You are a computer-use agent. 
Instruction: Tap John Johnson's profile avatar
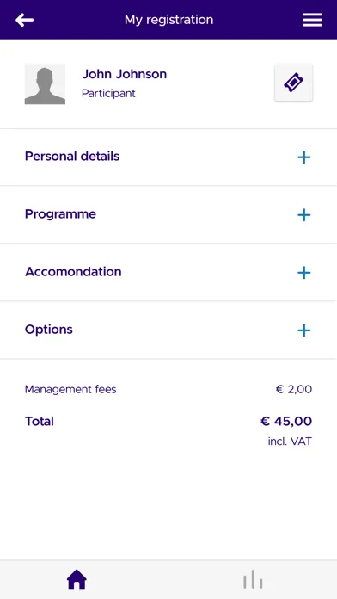click(45, 84)
